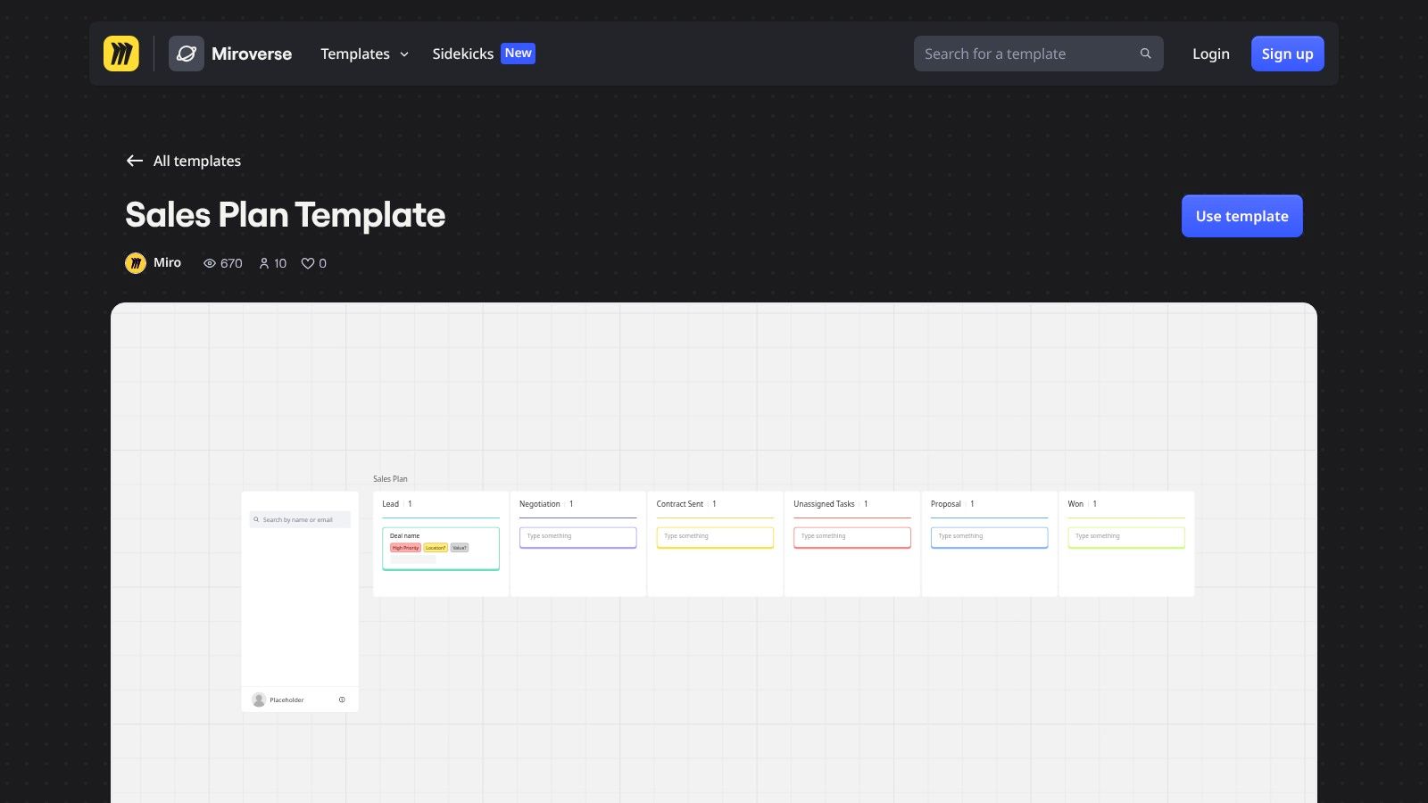Open Sidekicks from the navigation bar
This screenshot has width=1428, height=803.
tap(462, 54)
